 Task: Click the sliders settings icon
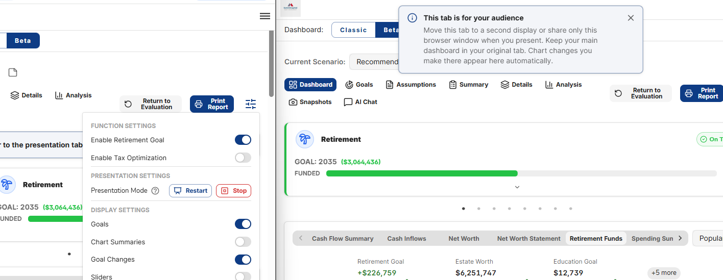pyautogui.click(x=251, y=104)
